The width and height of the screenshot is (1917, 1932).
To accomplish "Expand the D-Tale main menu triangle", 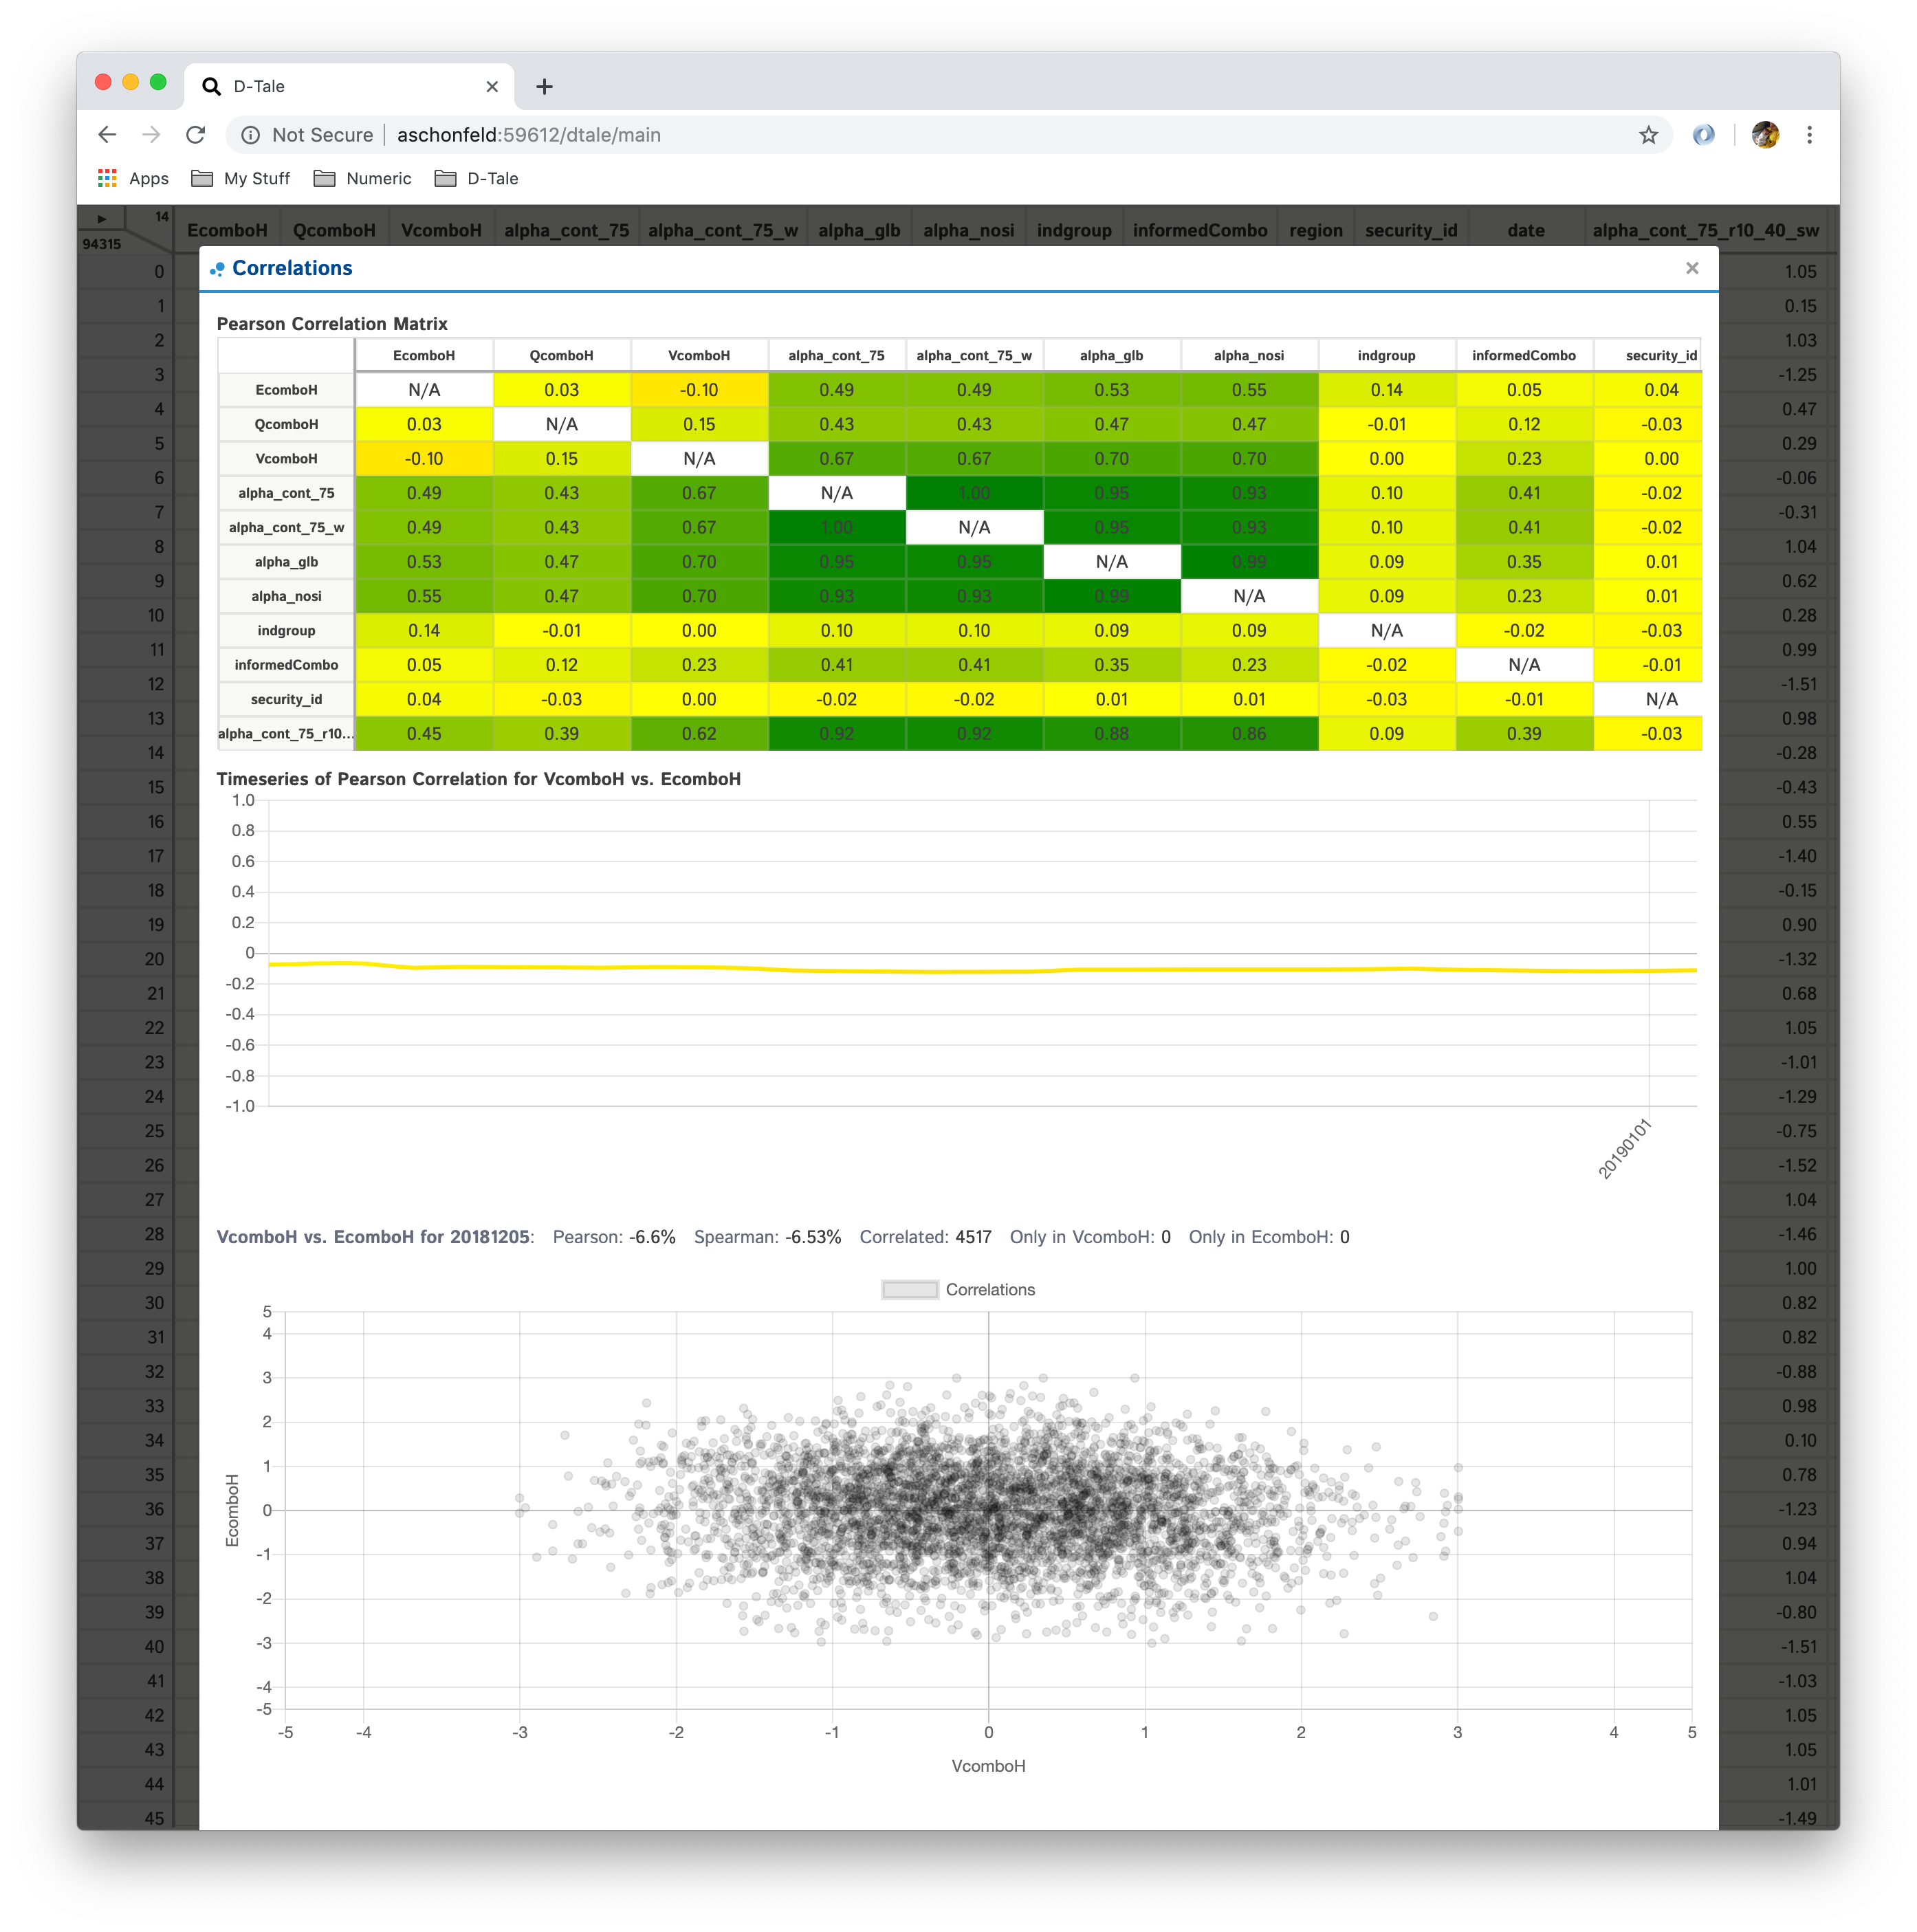I will pyautogui.click(x=101, y=218).
